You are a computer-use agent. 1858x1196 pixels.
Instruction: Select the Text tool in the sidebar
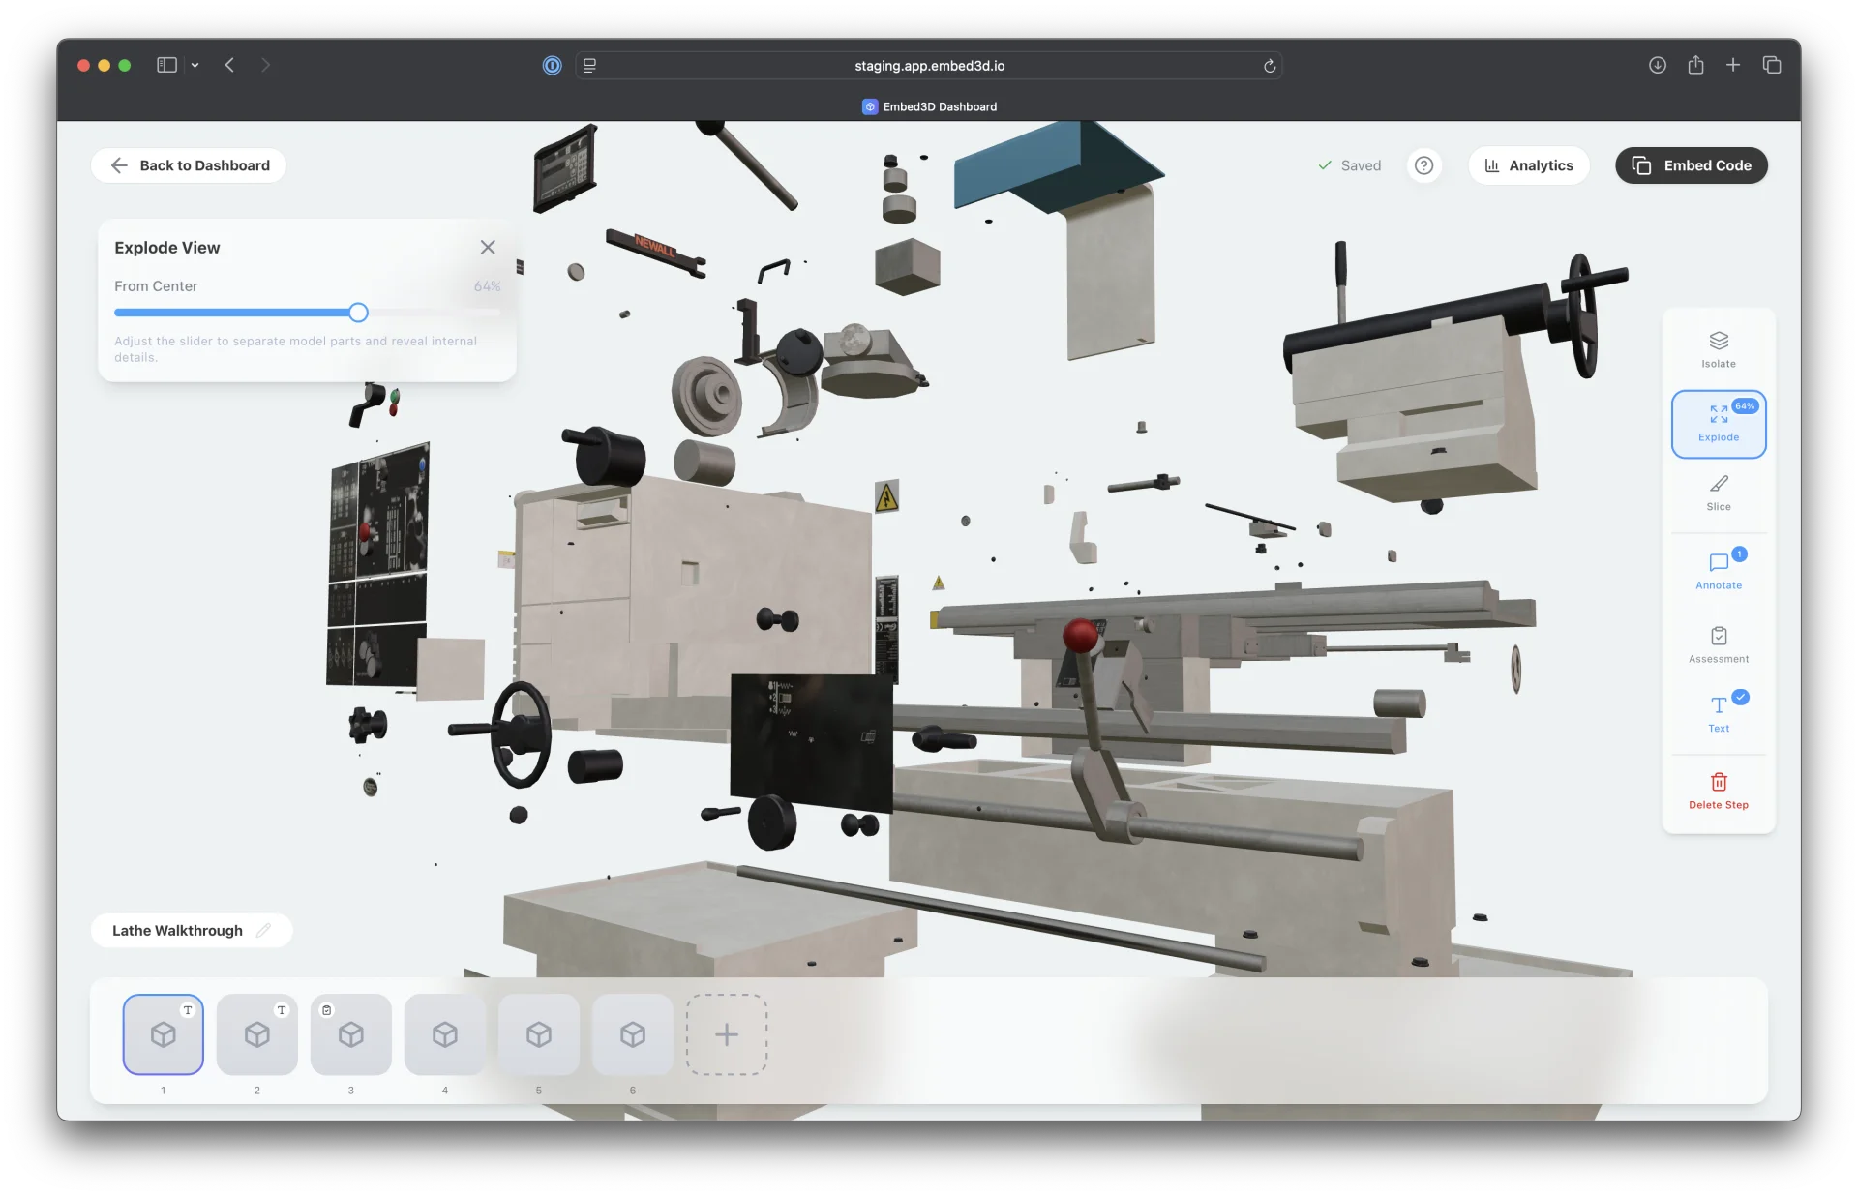pyautogui.click(x=1718, y=713)
